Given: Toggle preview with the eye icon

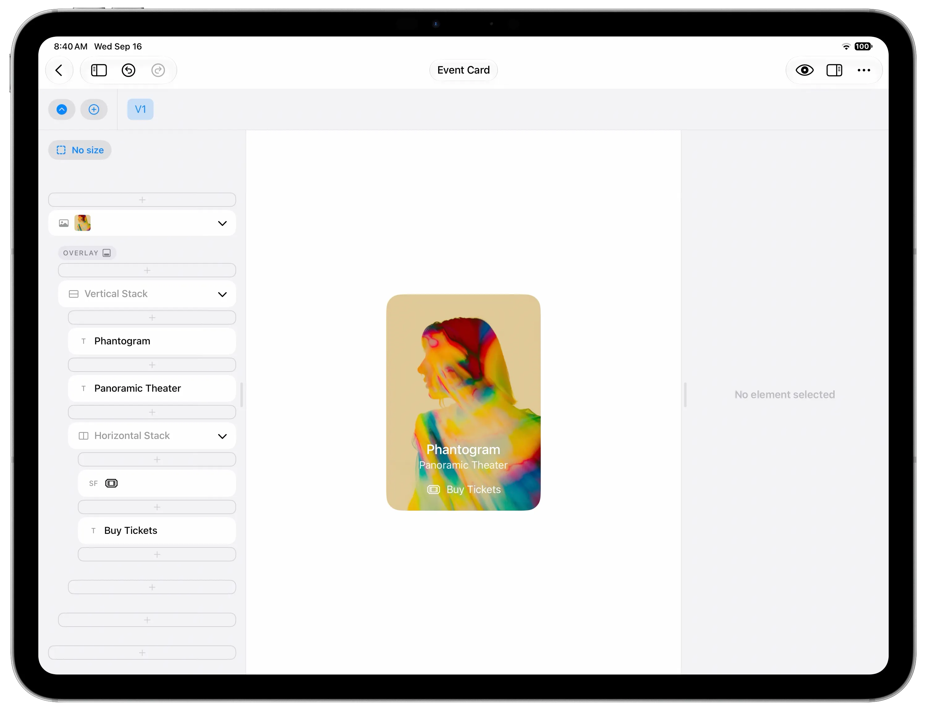Looking at the screenshot, I should click(804, 70).
